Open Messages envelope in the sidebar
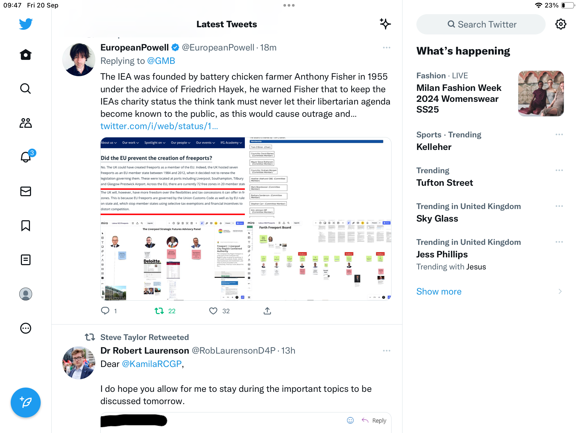The width and height of the screenshot is (578, 433). click(26, 191)
